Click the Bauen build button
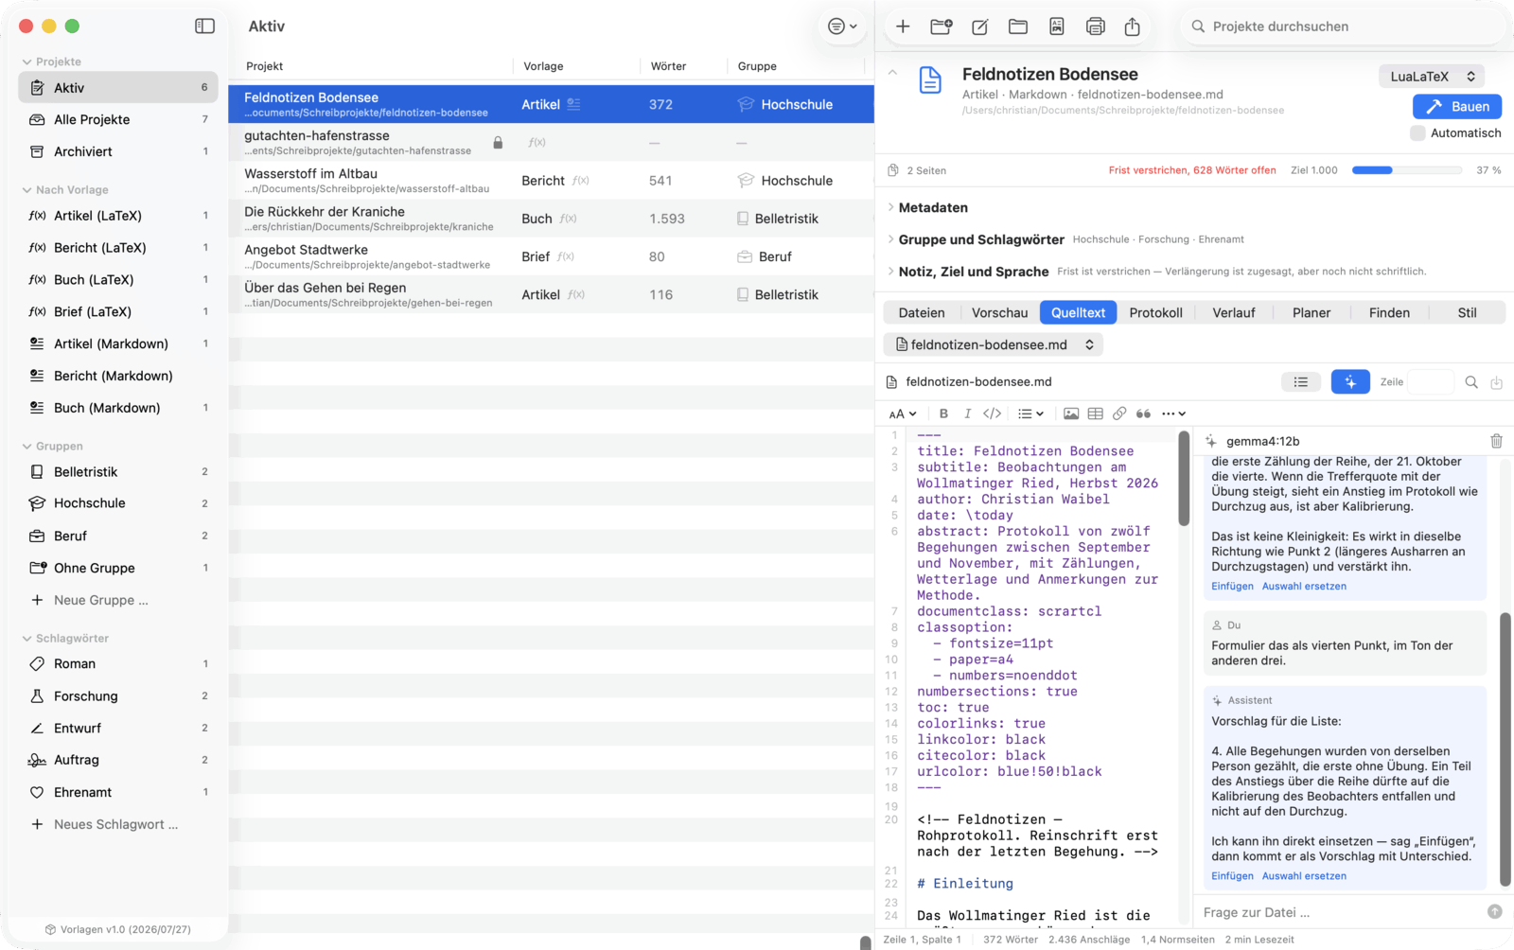The height and width of the screenshot is (950, 1514). [x=1457, y=107]
